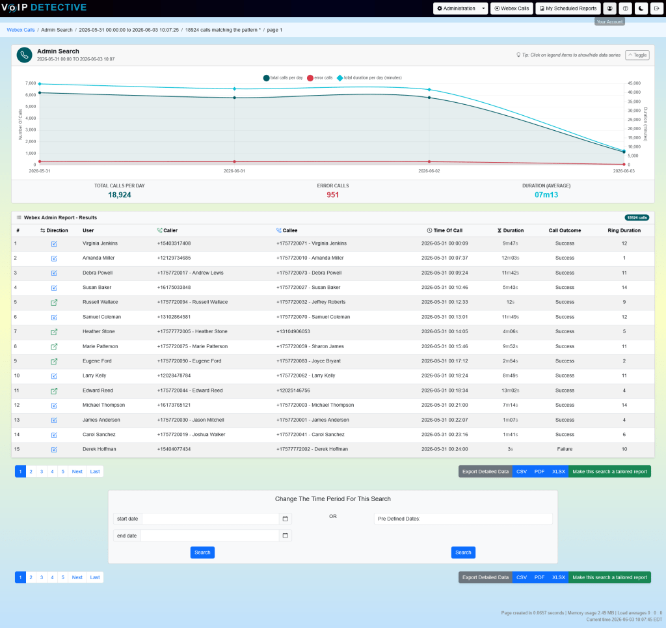Go to page 5 in lower pagination

[63, 577]
